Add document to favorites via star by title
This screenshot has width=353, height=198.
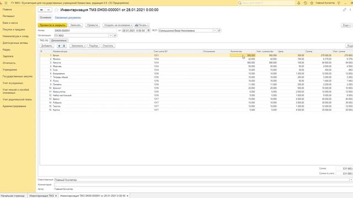(56, 10)
